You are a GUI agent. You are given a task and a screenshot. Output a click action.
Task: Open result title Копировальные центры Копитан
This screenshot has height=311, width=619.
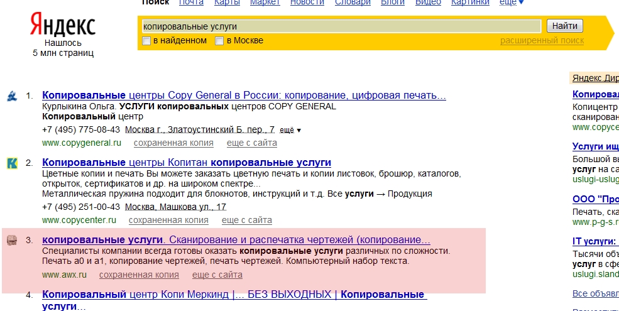pyautogui.click(x=187, y=162)
